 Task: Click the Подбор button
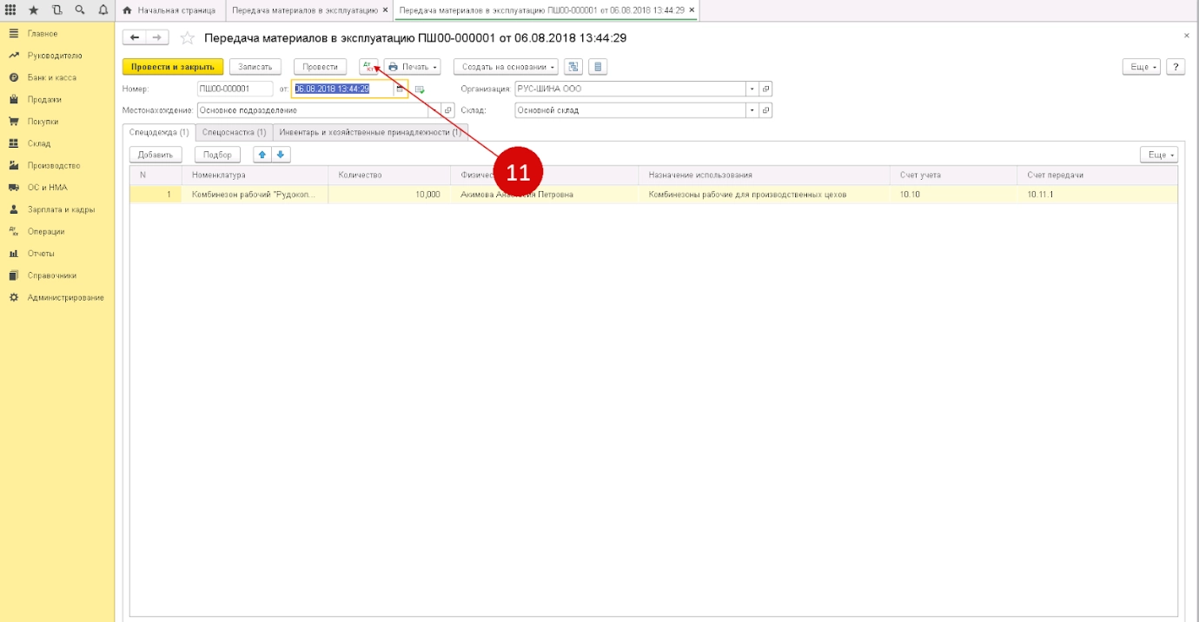[x=217, y=155]
